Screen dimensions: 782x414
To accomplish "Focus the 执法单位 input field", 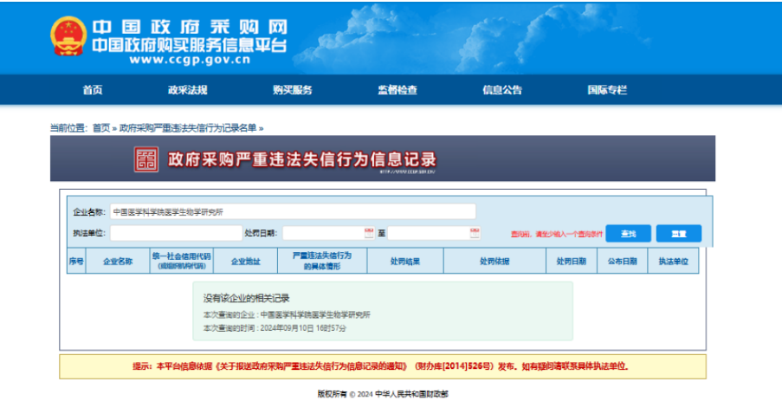I will [176, 233].
